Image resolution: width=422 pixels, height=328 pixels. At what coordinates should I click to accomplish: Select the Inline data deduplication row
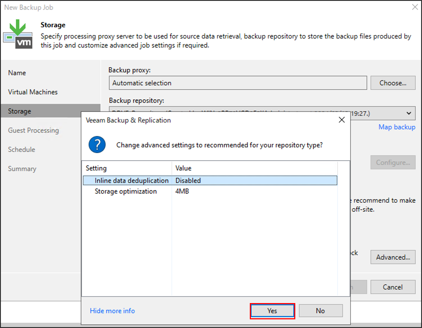[x=210, y=180]
